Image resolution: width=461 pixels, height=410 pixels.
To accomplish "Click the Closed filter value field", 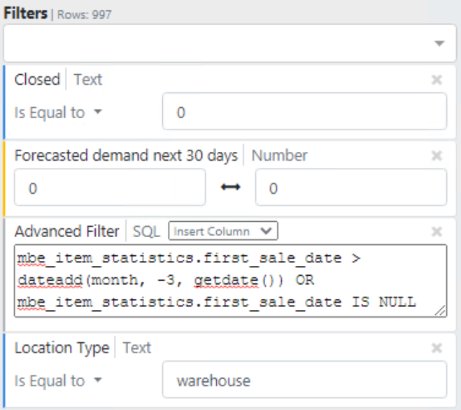I will pos(304,113).
